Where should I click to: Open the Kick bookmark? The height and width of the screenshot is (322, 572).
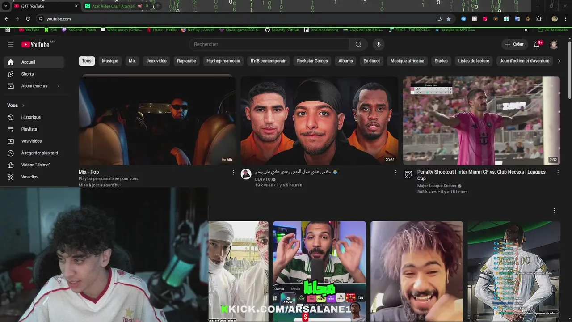50,30
